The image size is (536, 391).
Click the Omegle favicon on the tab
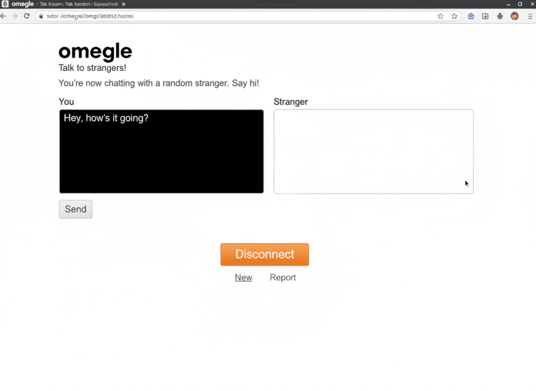[x=5, y=4]
